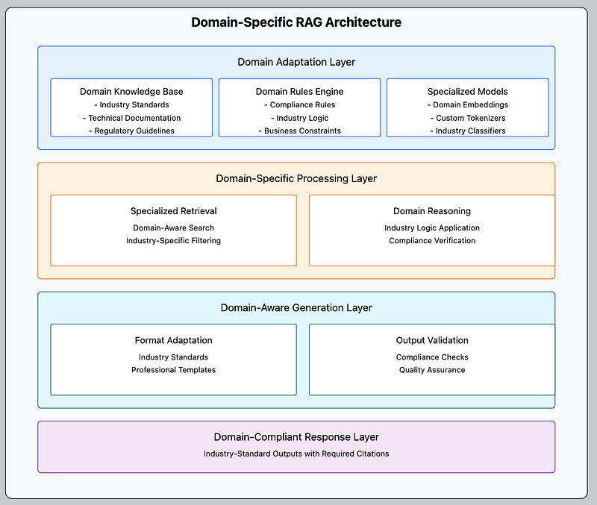The image size is (597, 505).
Task: Select the 'Domain Rules Engine' box title
Action: pos(300,92)
